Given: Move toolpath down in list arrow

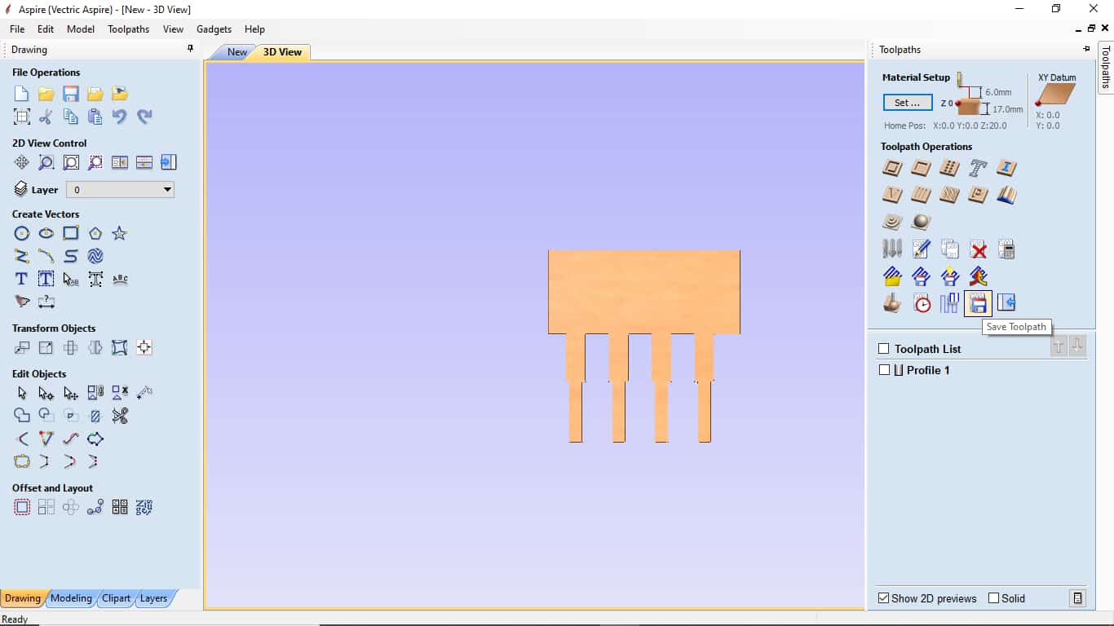Looking at the screenshot, I should (1077, 347).
